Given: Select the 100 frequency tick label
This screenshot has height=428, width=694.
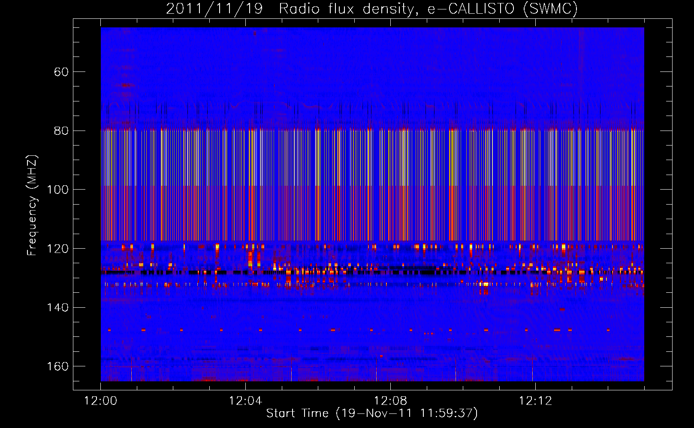Looking at the screenshot, I should (57, 190).
